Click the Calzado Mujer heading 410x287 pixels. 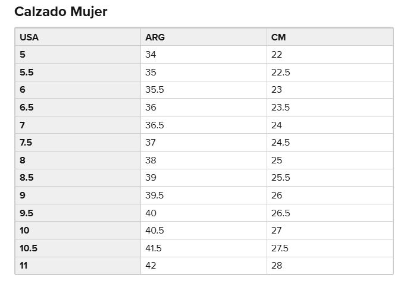pos(61,12)
